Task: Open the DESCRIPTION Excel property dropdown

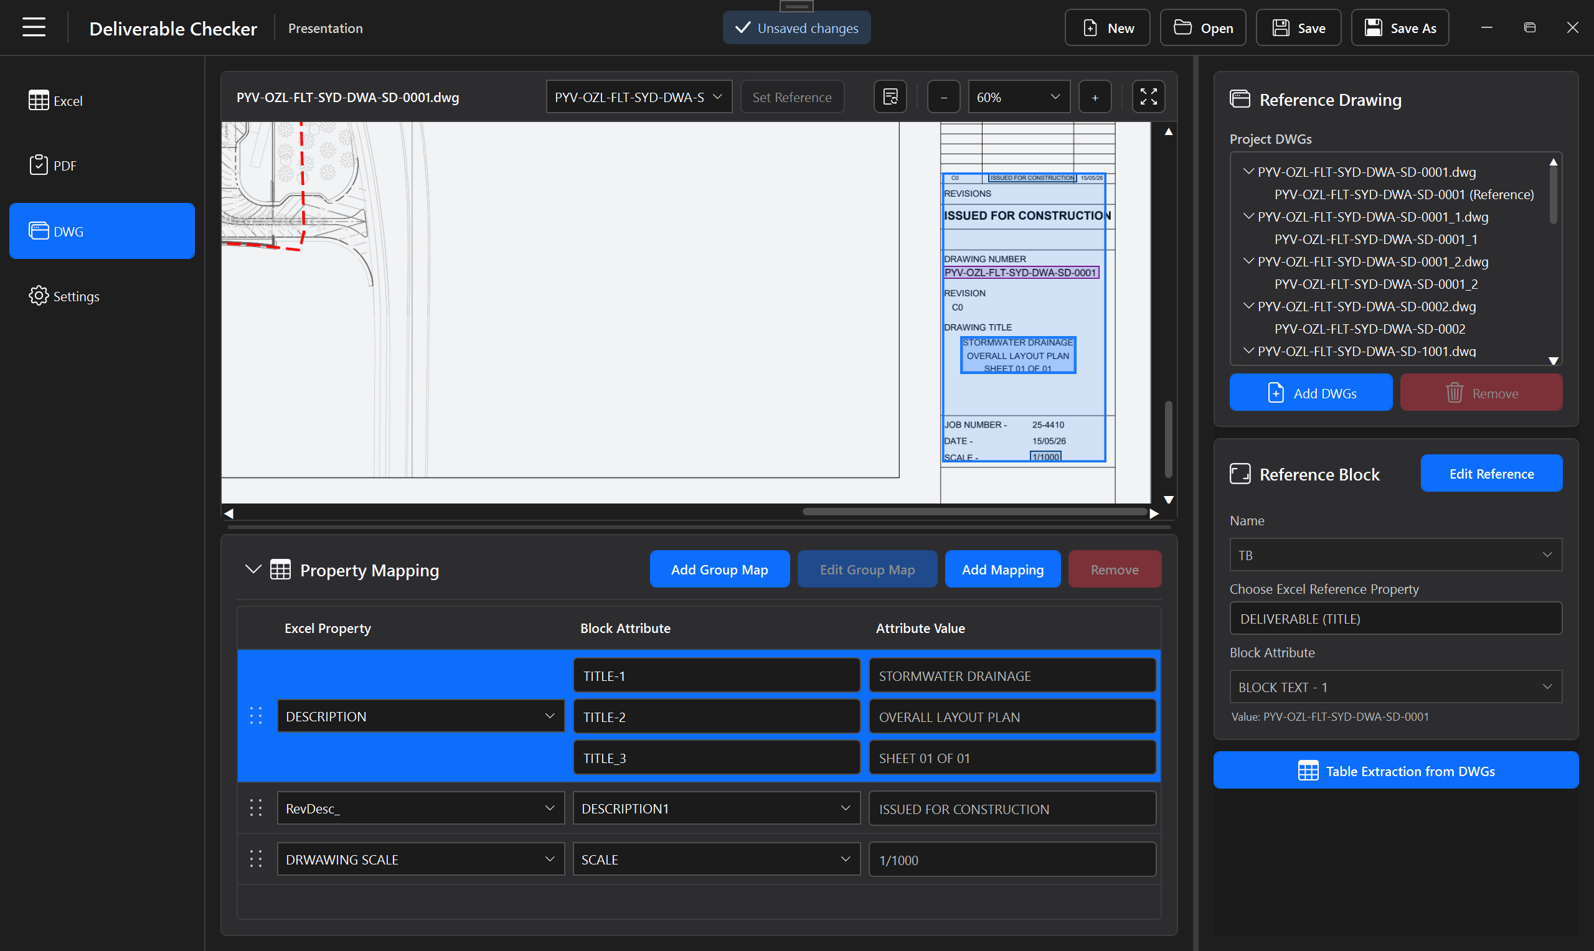Action: 420,716
